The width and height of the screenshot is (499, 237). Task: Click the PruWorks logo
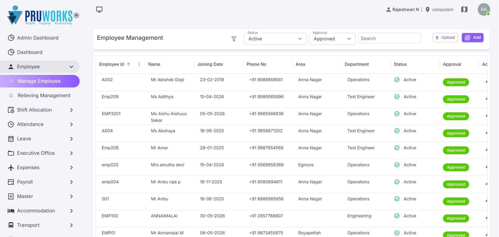(40, 15)
